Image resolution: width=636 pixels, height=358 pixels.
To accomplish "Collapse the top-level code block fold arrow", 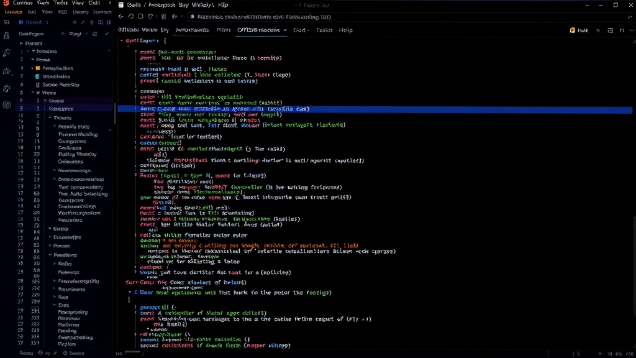I will click(x=121, y=40).
